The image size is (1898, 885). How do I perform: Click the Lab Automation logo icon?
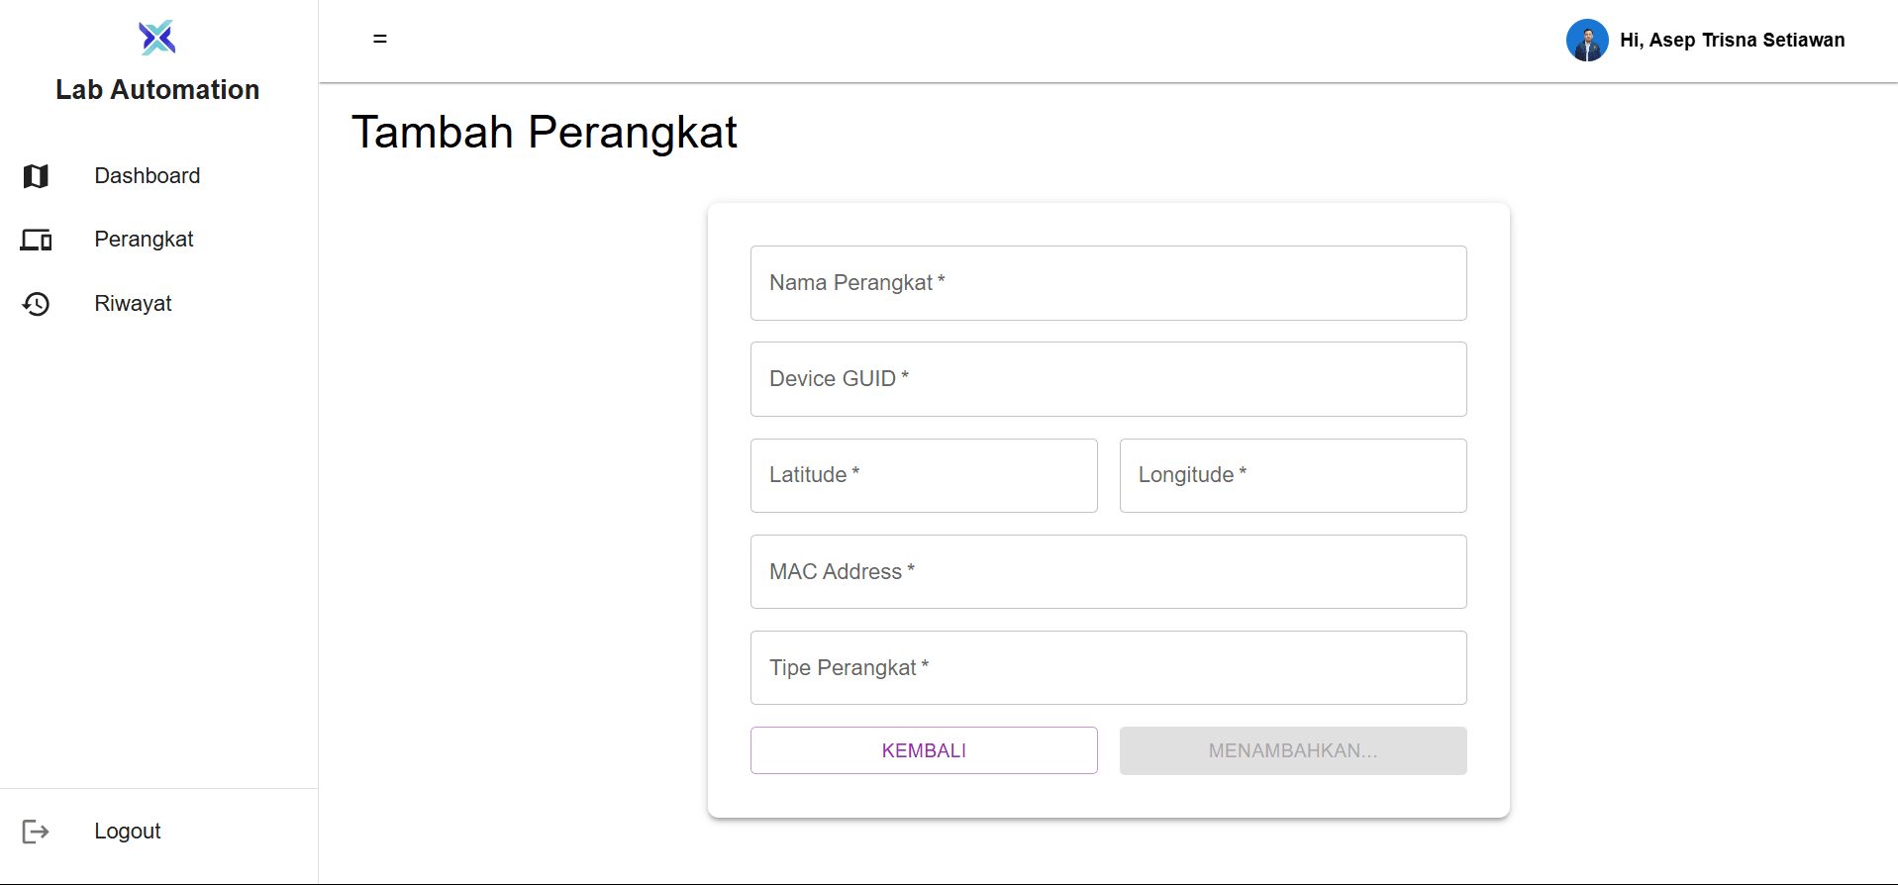pyautogui.click(x=157, y=38)
